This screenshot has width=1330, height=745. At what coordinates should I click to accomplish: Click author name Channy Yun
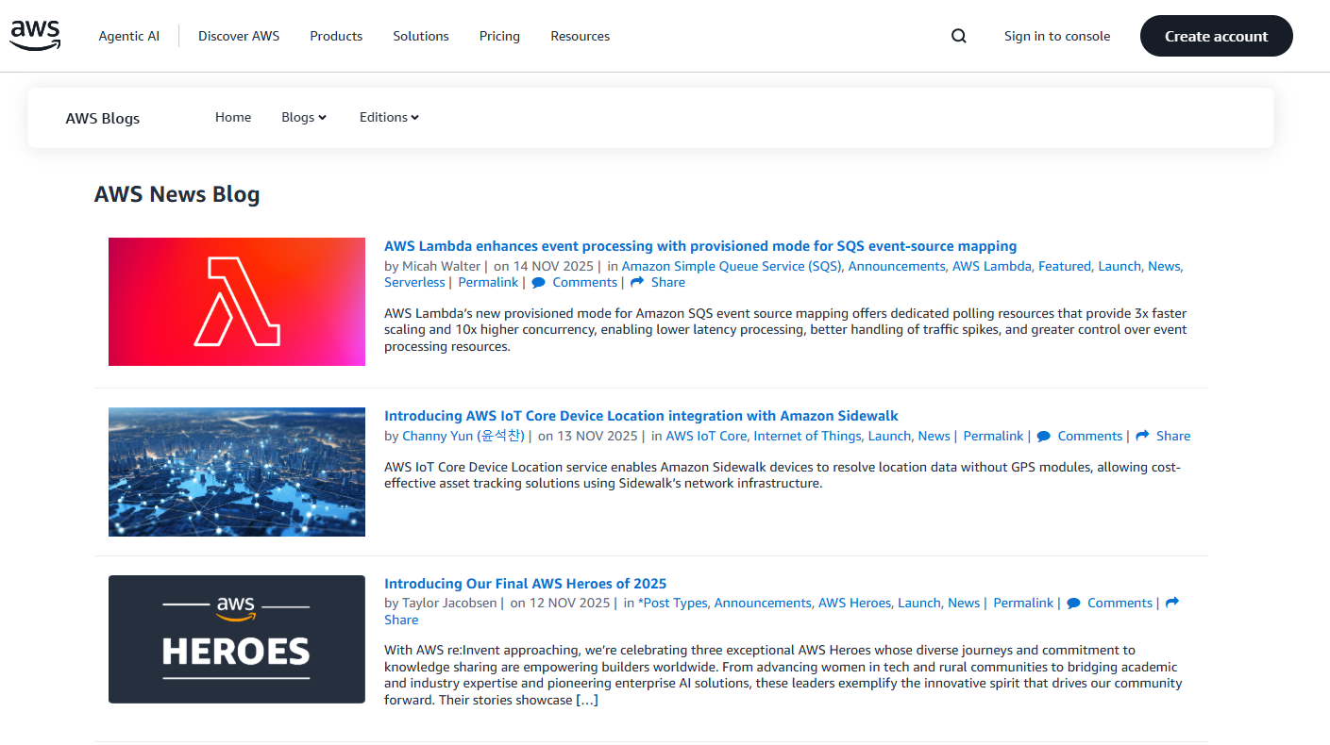pos(463,436)
